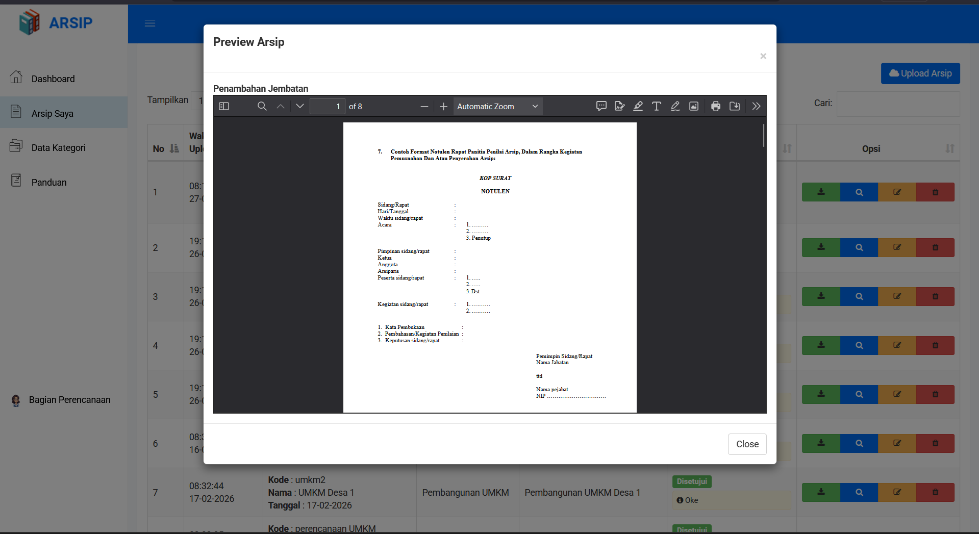
Task: Toggle the PDF viewer sidebar
Action: point(224,106)
